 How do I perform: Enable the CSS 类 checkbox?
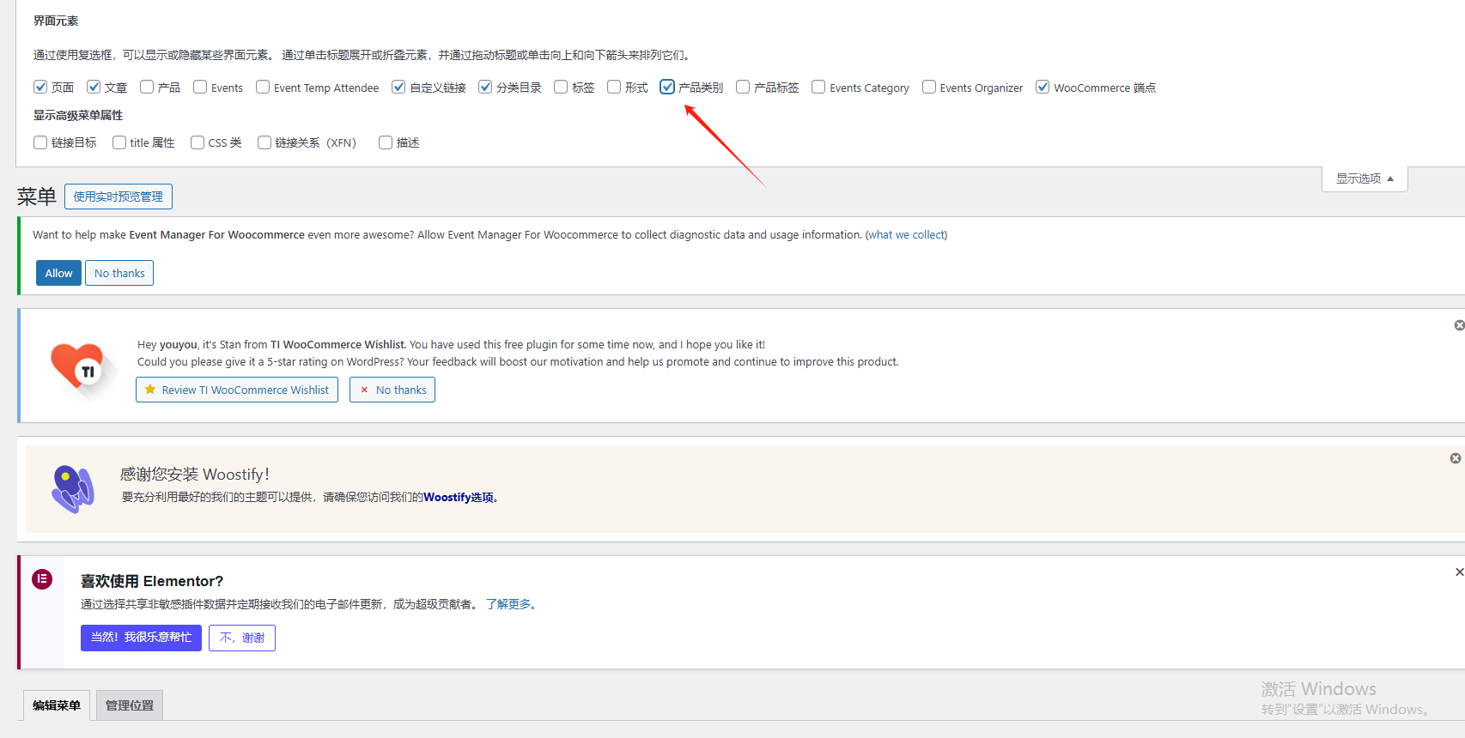[198, 142]
